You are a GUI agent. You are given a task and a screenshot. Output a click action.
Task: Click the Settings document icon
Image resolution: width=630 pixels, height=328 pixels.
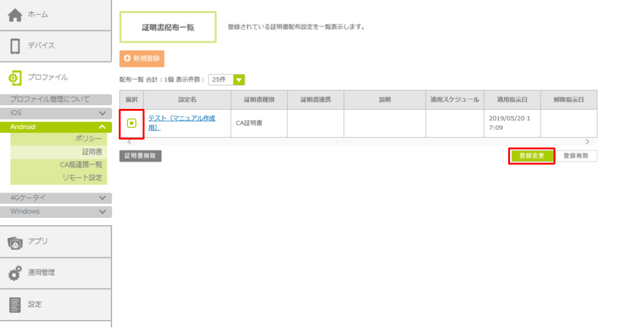(15, 305)
